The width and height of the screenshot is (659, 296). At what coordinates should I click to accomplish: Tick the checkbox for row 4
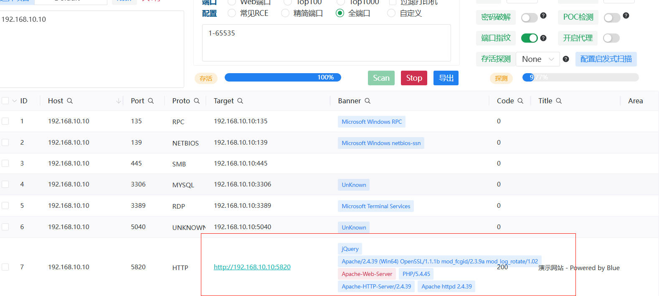5,184
